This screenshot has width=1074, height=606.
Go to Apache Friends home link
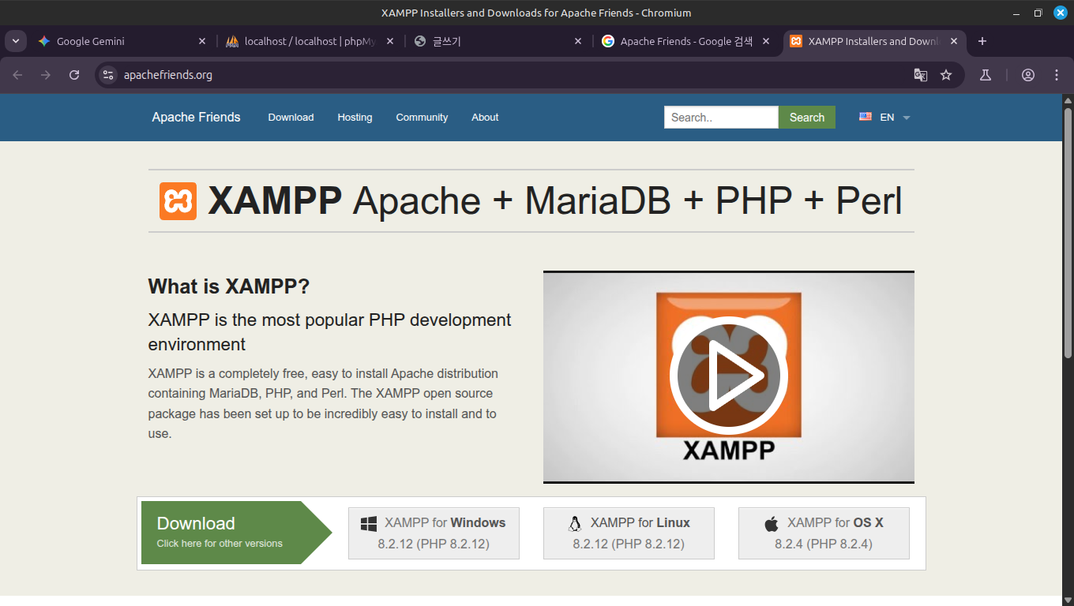[x=196, y=117]
